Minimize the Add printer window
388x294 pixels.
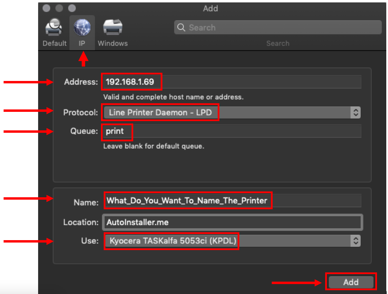point(59,8)
